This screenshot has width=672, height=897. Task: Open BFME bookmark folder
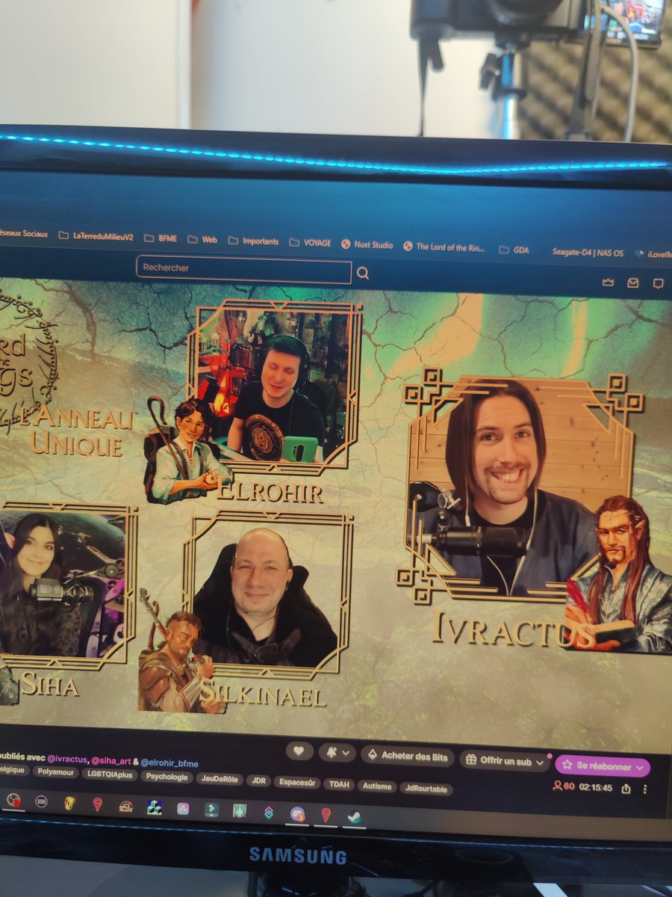[161, 238]
